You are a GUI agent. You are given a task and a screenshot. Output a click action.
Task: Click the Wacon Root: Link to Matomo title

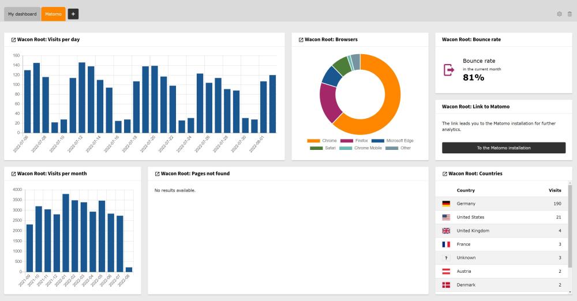click(x=476, y=106)
